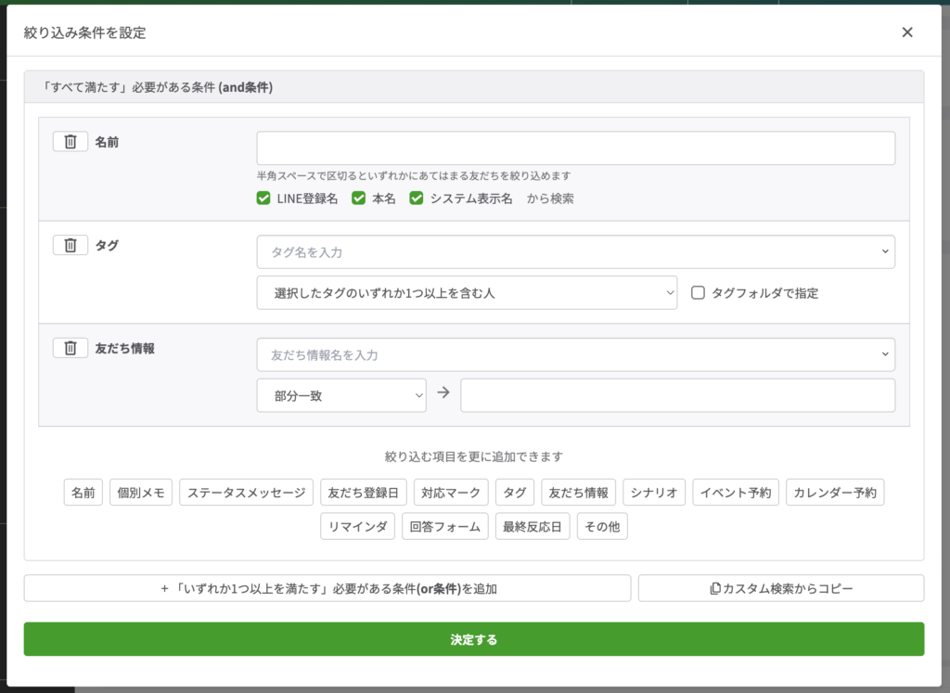Close the filter settings dialog
The width and height of the screenshot is (950, 693).
coord(906,32)
